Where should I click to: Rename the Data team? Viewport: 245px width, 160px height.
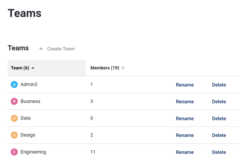pos(185,119)
